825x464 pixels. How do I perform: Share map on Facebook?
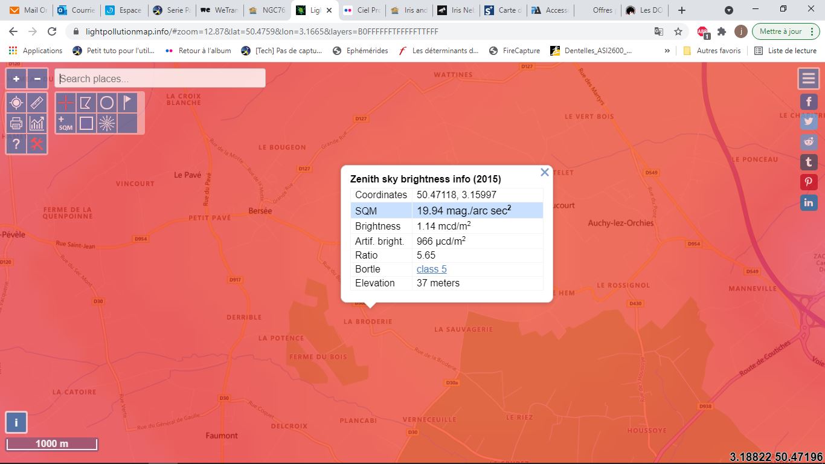click(x=809, y=101)
